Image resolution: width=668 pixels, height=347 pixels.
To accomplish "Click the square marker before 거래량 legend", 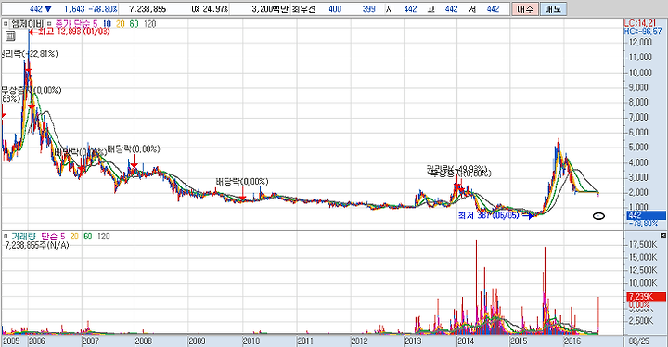I will (6, 237).
